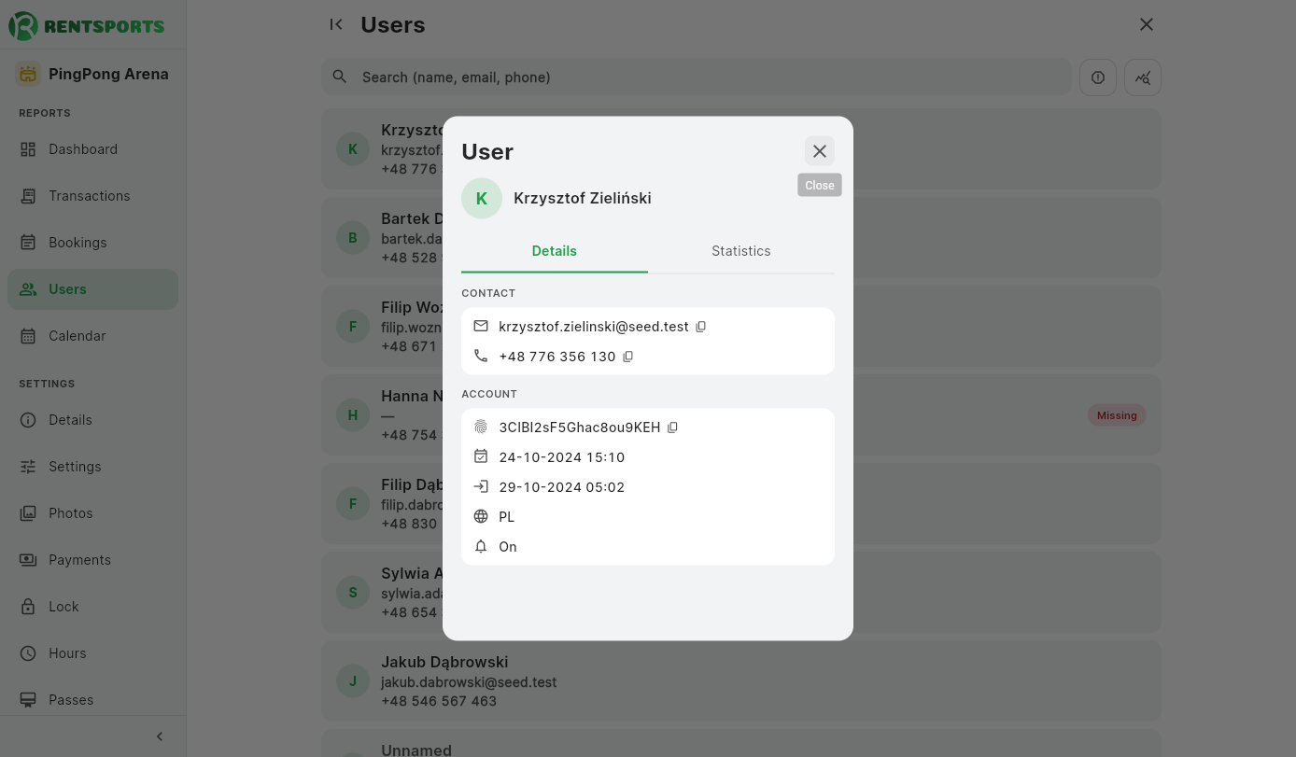The width and height of the screenshot is (1296, 757).
Task: Open Payments in the sidebar
Action: [x=92, y=560]
